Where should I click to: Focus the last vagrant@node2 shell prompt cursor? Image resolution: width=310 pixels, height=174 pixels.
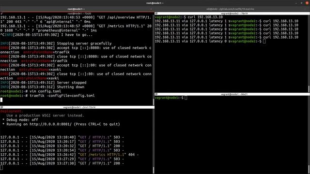264,41
